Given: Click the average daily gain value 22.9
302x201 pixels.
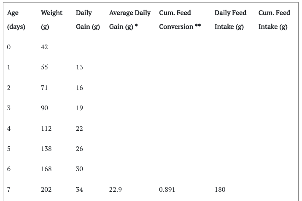Looking at the screenshot, I should pyautogui.click(x=116, y=190).
